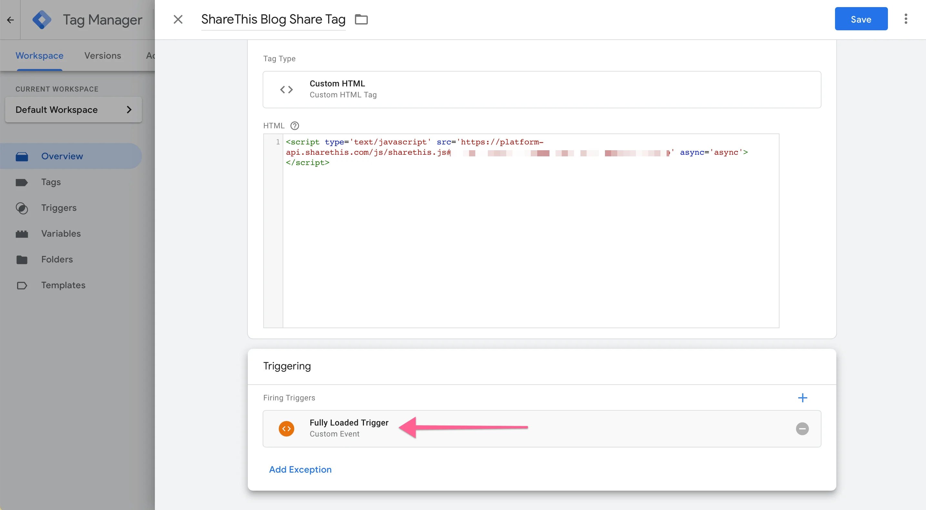Click the Tag Manager logo
Screen dimensions: 926x510
(x=42, y=19)
